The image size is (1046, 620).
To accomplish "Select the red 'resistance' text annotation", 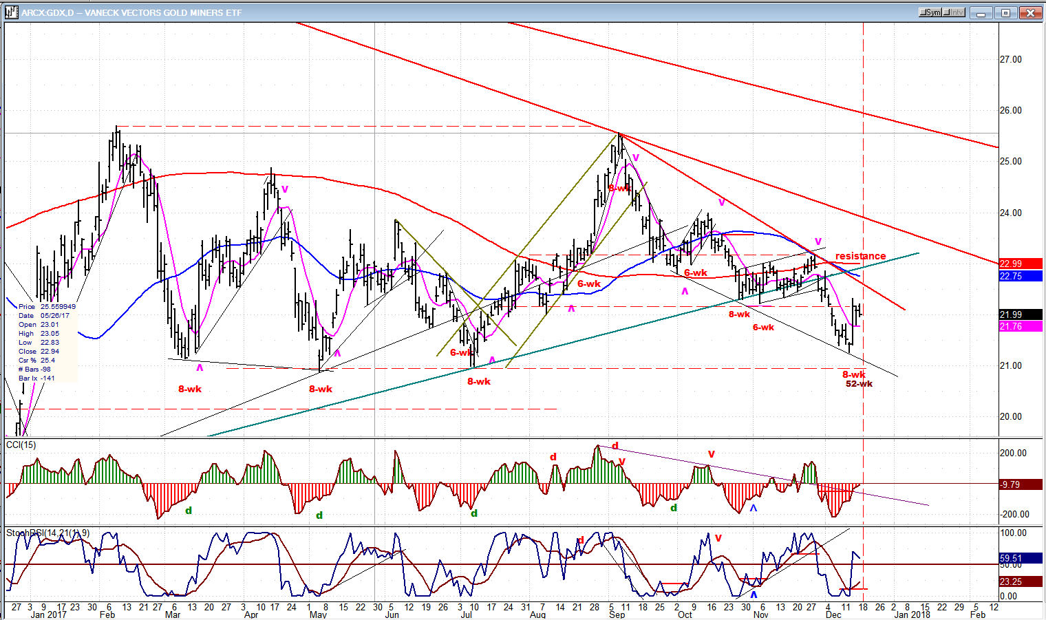I will [x=860, y=256].
